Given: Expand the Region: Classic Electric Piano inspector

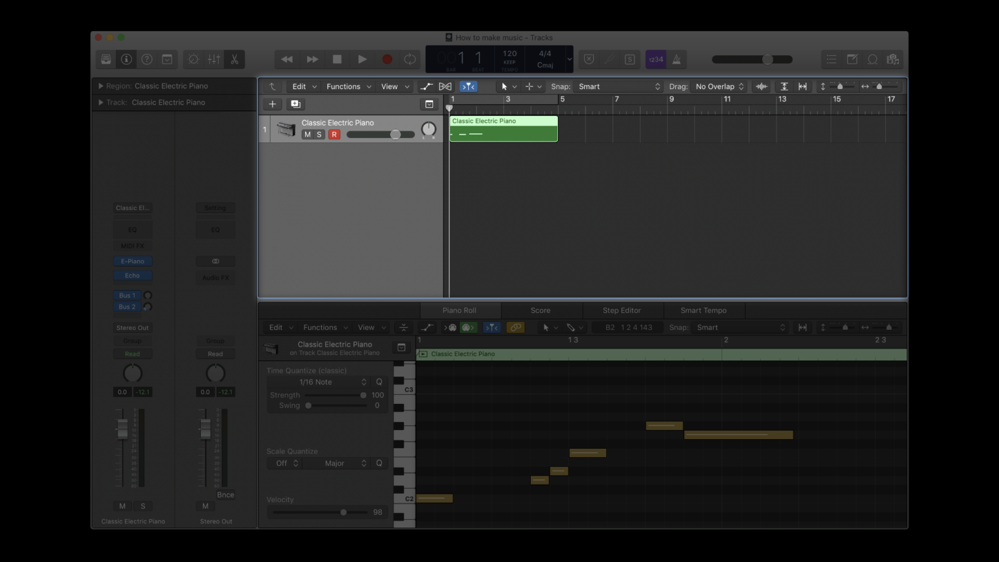Looking at the screenshot, I should [x=101, y=86].
